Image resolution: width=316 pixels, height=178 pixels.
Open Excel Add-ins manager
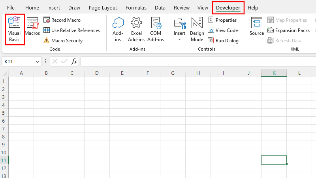tap(136, 29)
